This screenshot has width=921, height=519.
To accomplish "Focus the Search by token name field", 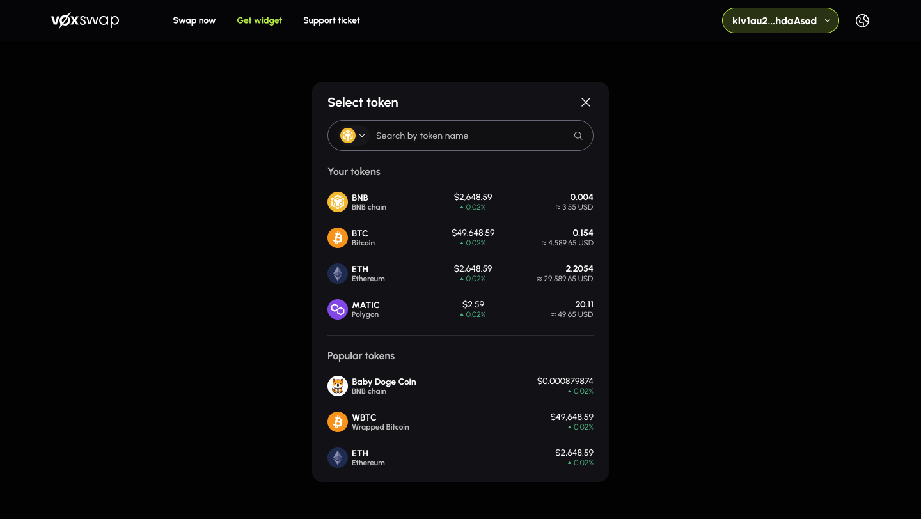I will coord(460,136).
